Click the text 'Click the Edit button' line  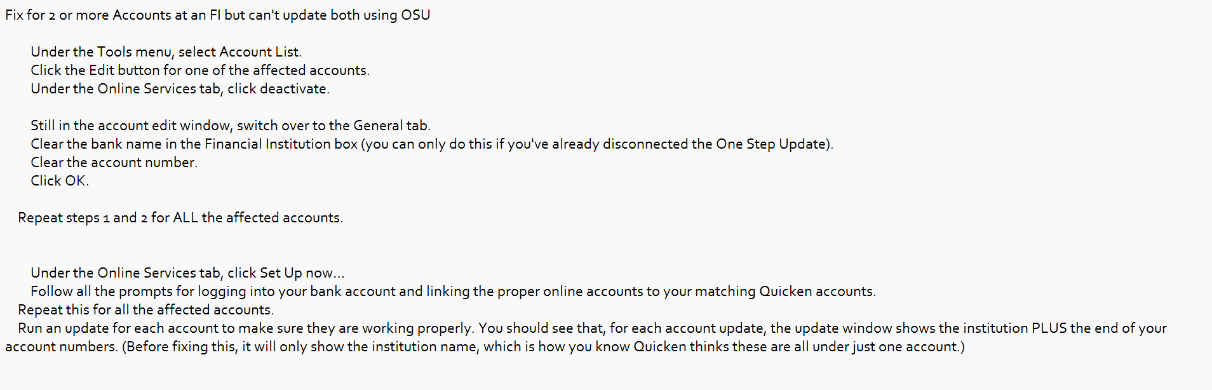click(x=200, y=71)
